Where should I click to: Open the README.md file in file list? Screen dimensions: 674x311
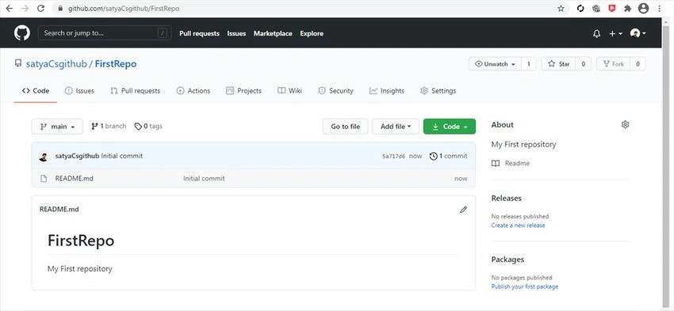[74, 179]
